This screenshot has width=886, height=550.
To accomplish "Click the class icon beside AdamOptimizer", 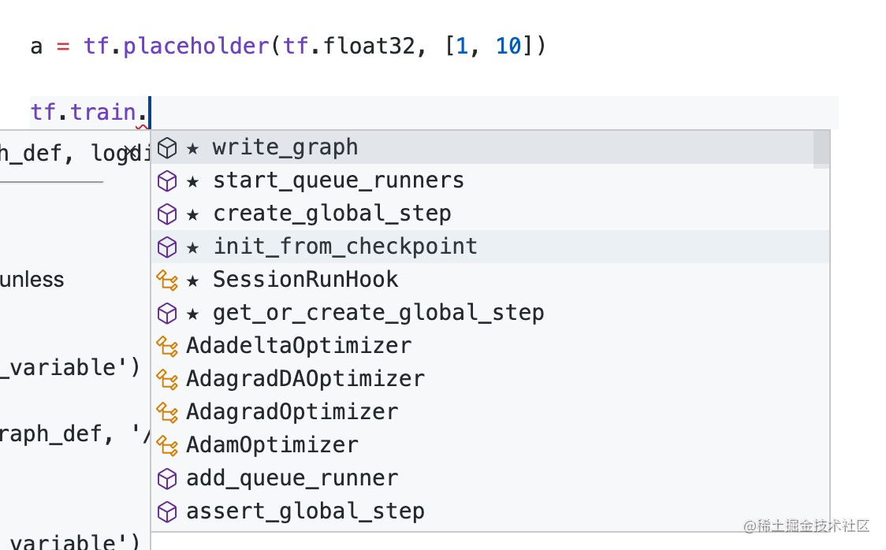I will click(167, 445).
